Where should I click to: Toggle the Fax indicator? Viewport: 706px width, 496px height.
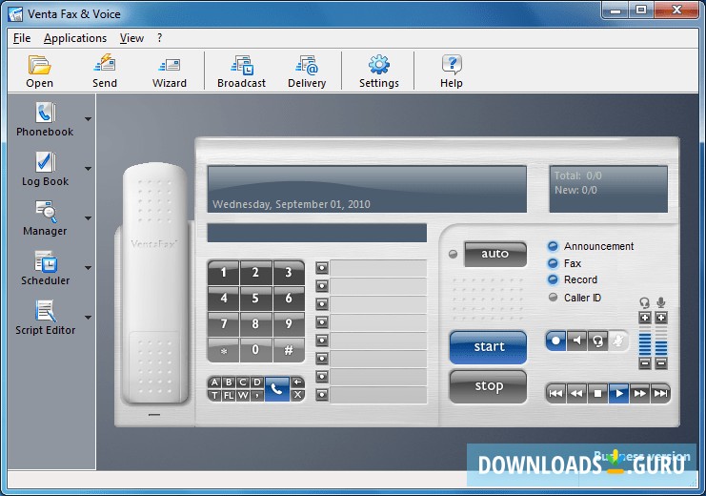point(553,263)
